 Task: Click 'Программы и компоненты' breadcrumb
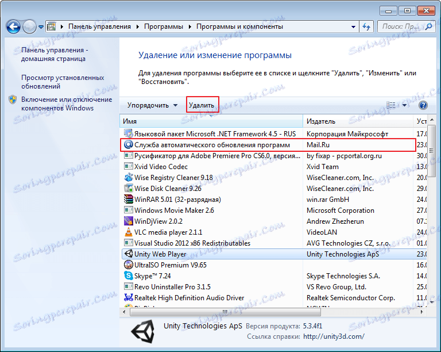239,26
